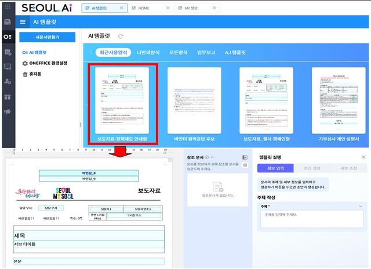Select the 나만의양식 category tab

[148, 53]
